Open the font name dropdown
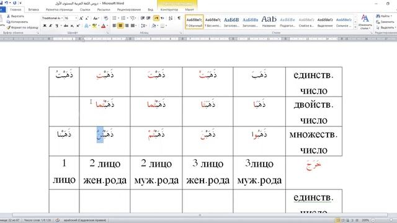The image size is (397, 223). click(61, 18)
